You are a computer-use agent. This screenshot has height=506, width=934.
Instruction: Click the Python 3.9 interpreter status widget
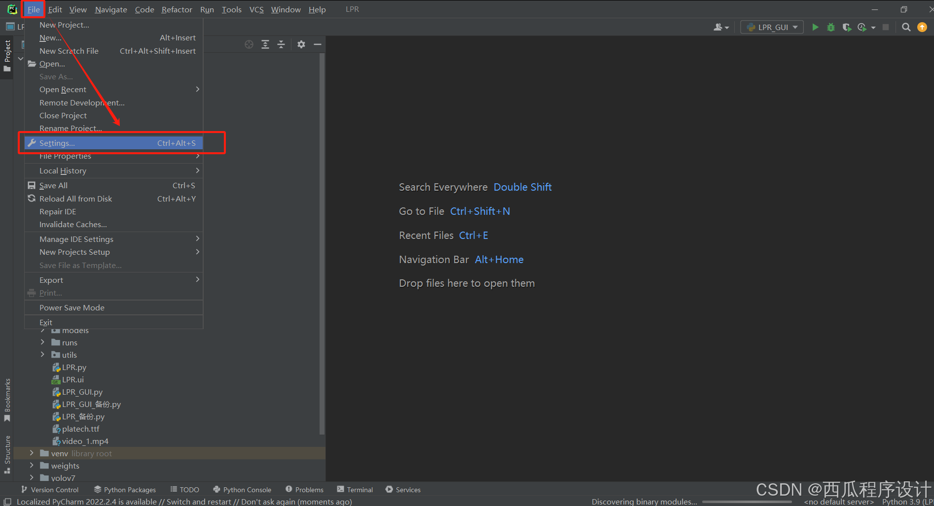click(907, 502)
